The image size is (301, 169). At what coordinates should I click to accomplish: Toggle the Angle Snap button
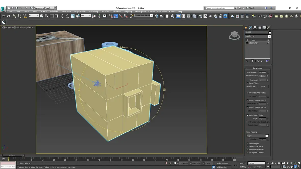(x=116, y=16)
